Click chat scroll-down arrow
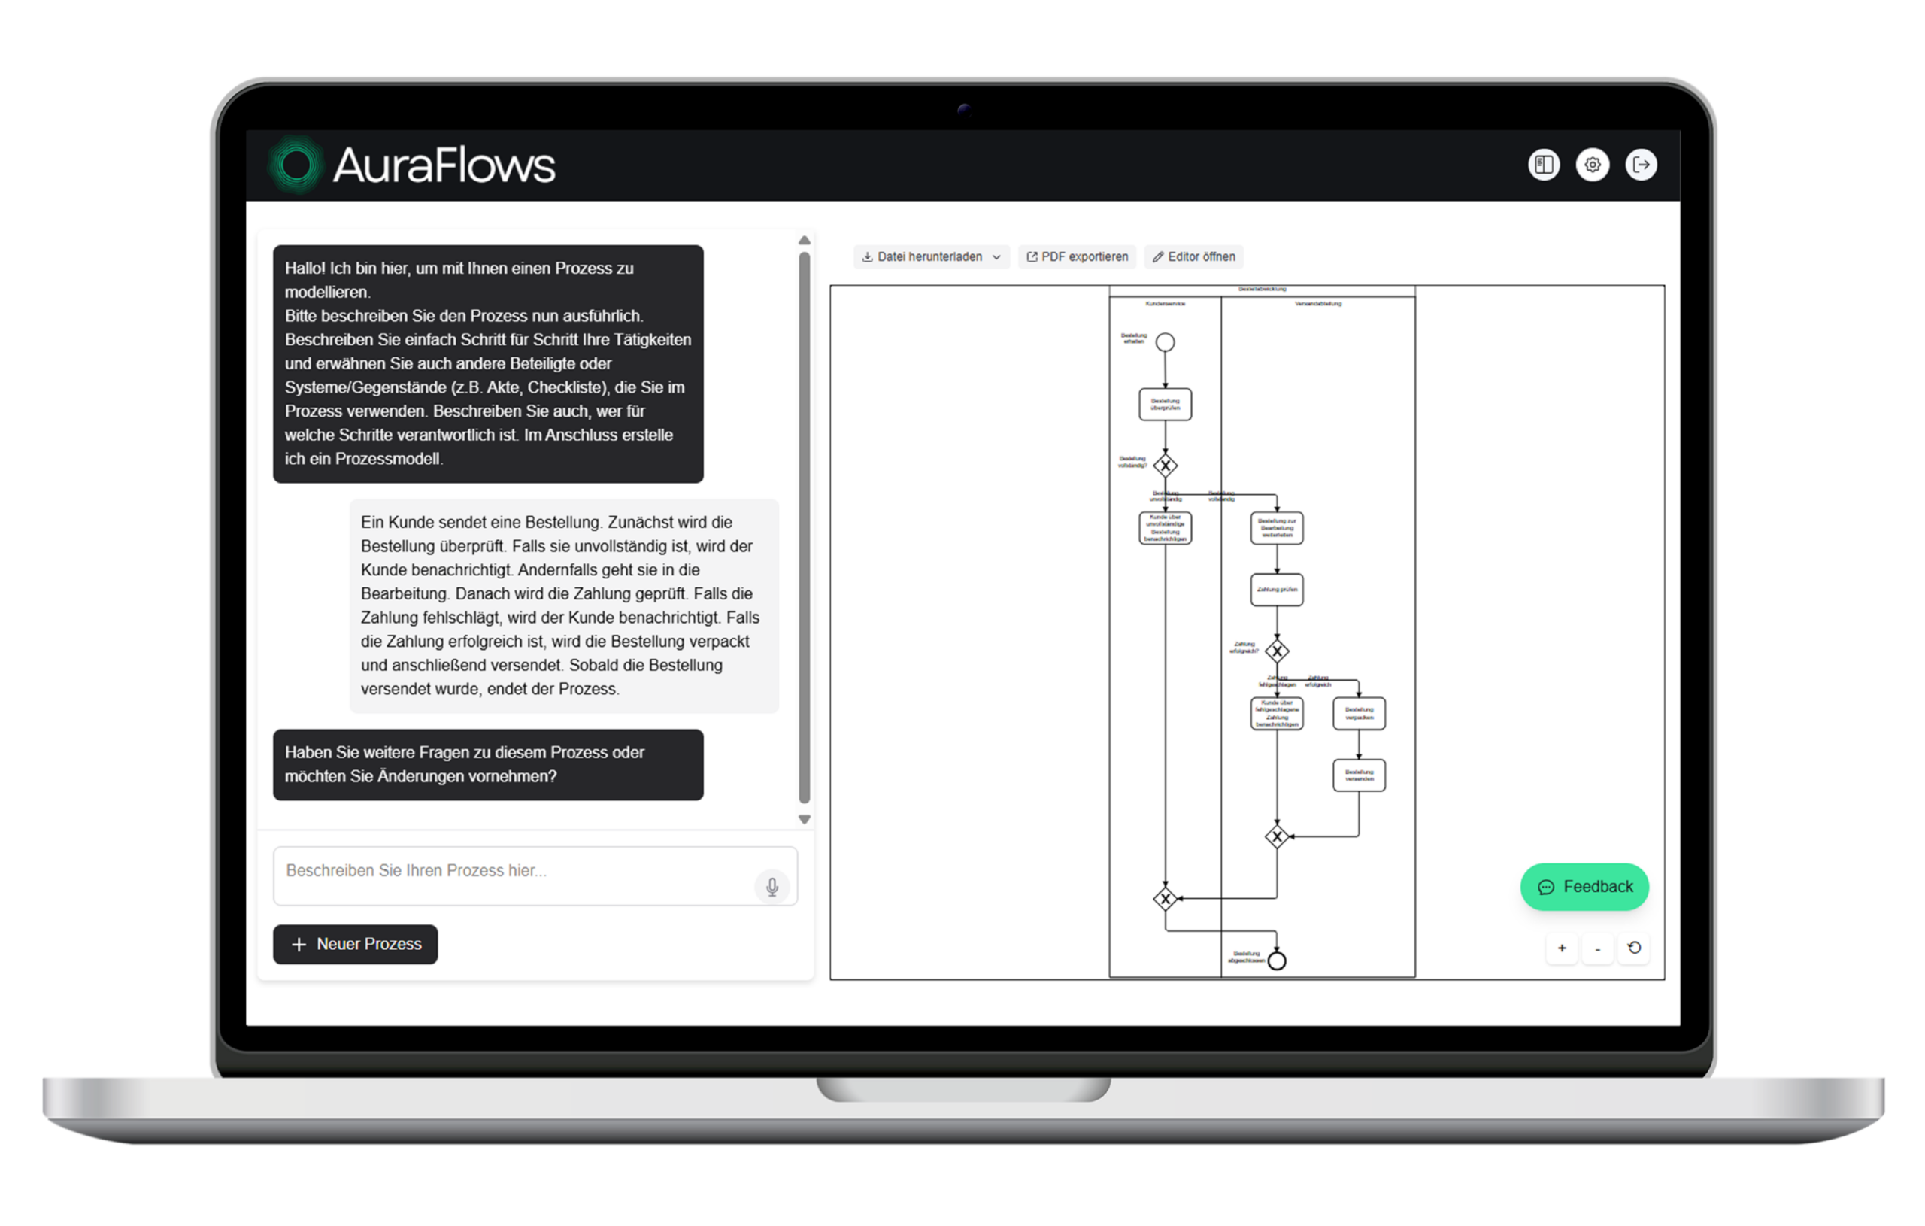Image resolution: width=1925 pixels, height=1226 pixels. coord(805,819)
